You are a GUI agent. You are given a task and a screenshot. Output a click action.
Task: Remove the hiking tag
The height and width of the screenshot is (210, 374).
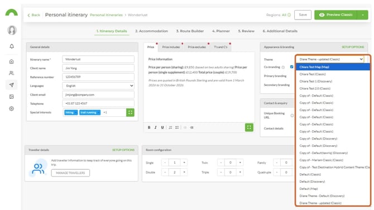(76, 112)
